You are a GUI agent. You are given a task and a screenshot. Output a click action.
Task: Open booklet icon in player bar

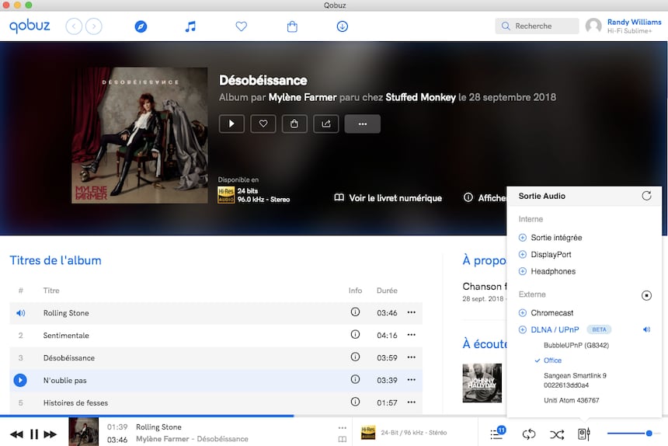coord(342,439)
